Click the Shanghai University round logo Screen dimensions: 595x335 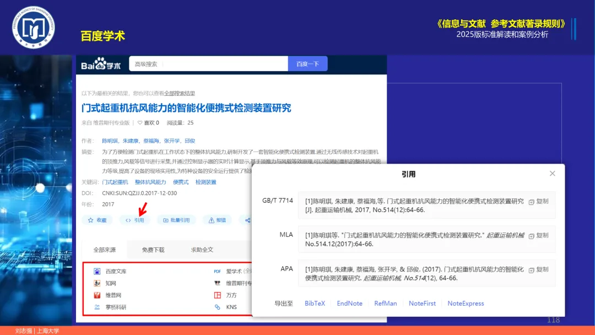(x=34, y=28)
